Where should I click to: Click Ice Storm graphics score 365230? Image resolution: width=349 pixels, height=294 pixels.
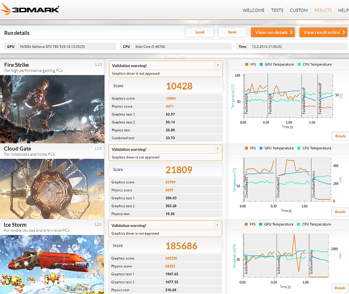click(171, 258)
